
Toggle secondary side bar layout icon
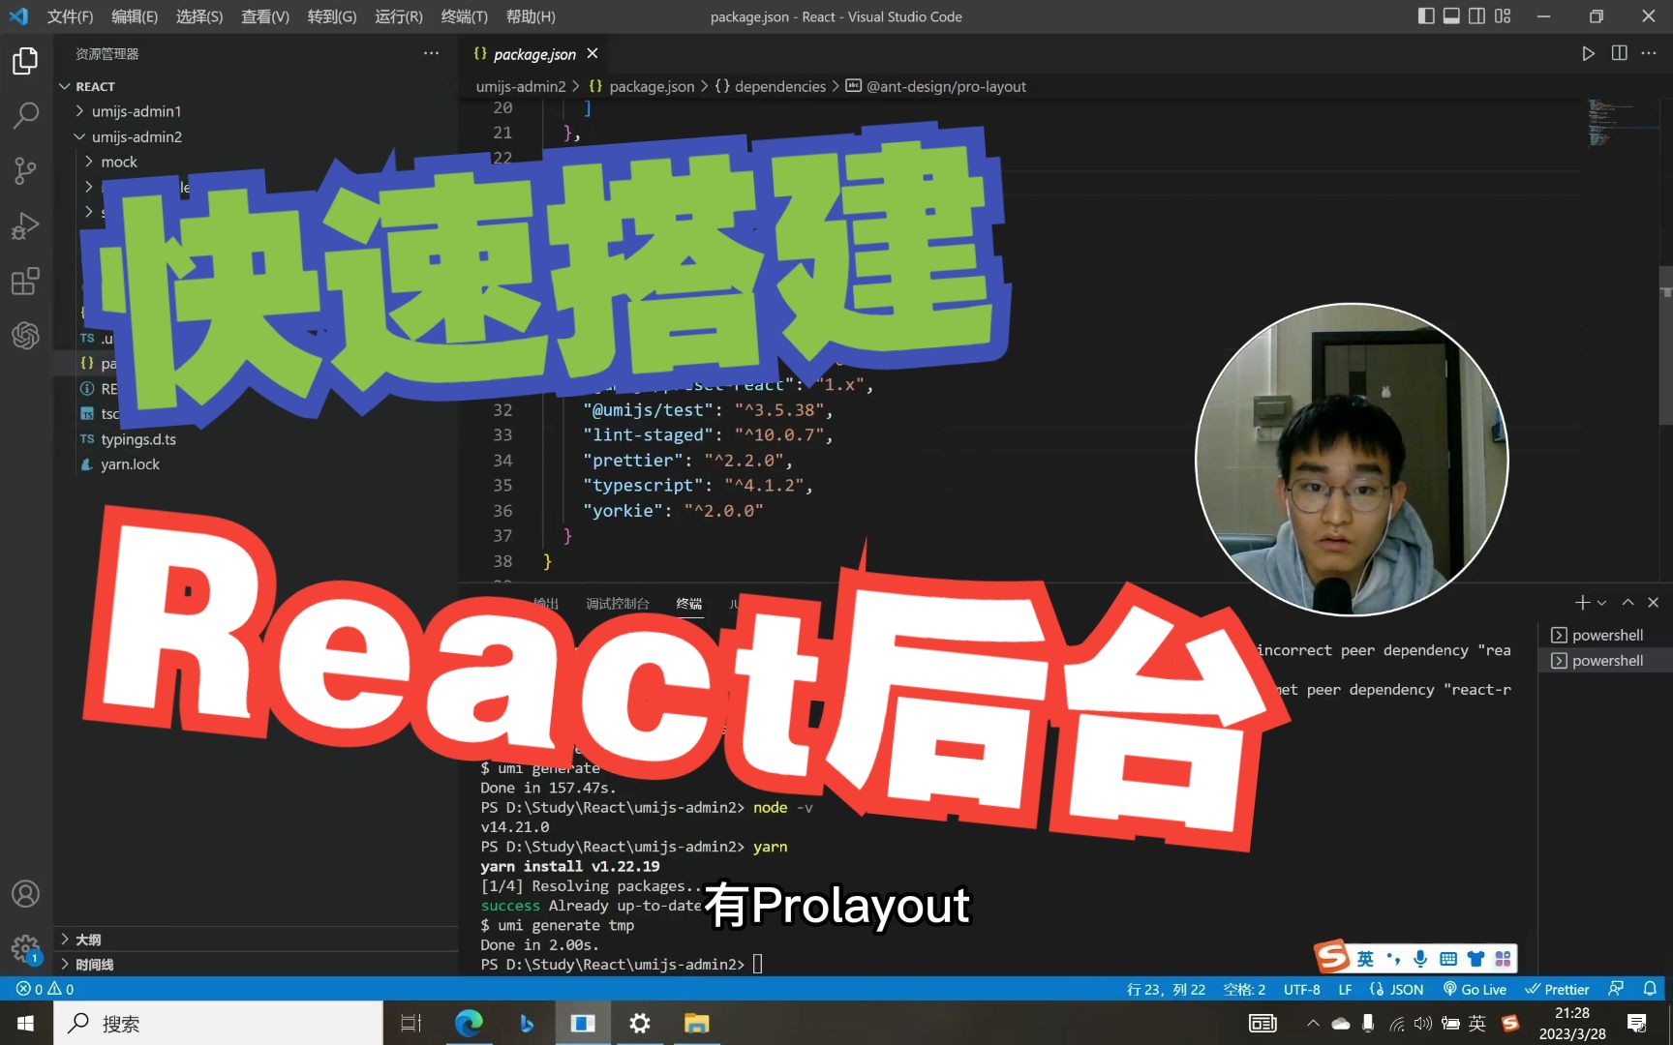tap(1476, 15)
